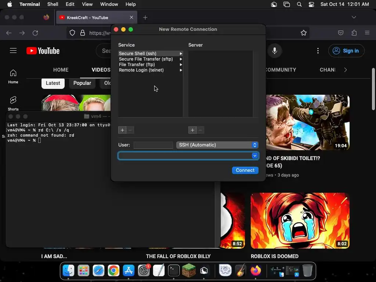Open ROBLOX IS DOOMED video thumbnail
Viewport: 376px width, 282px height.
tap(300, 221)
